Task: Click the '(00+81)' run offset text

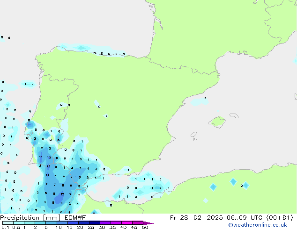Action: (280, 218)
